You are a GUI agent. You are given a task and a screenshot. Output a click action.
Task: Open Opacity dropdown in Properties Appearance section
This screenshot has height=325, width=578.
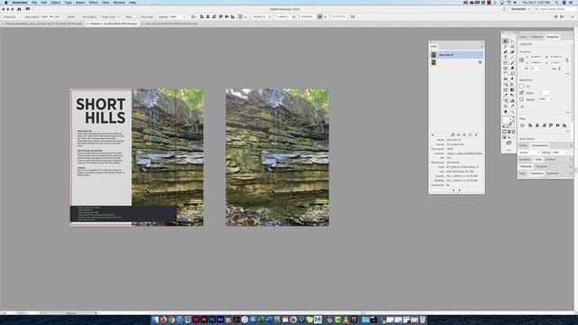click(552, 99)
